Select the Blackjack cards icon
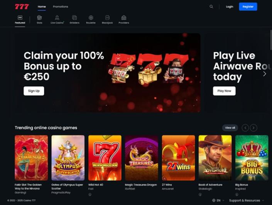The height and width of the screenshot is (205, 272). tap(107, 17)
